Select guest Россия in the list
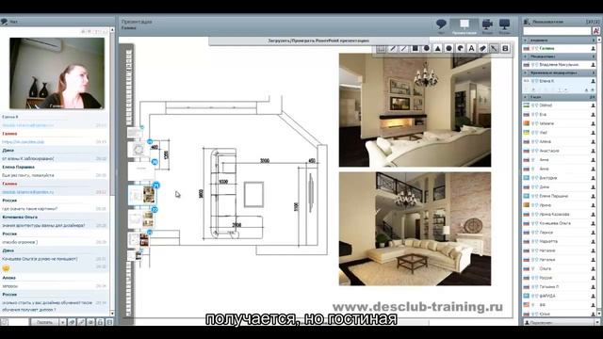603x339 pixels. [560, 278]
